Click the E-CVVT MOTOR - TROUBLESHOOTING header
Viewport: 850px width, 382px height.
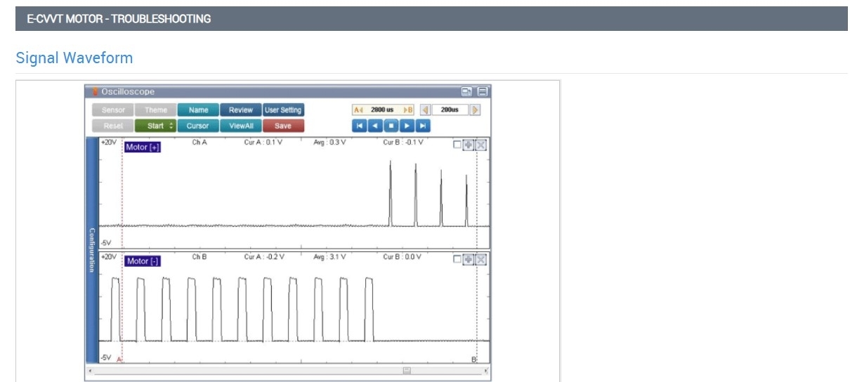click(119, 19)
